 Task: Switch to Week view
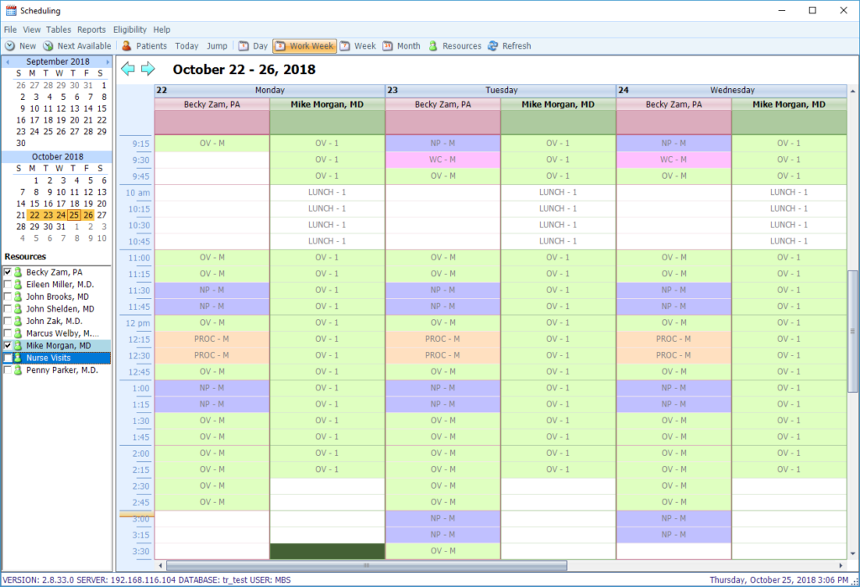pos(359,46)
